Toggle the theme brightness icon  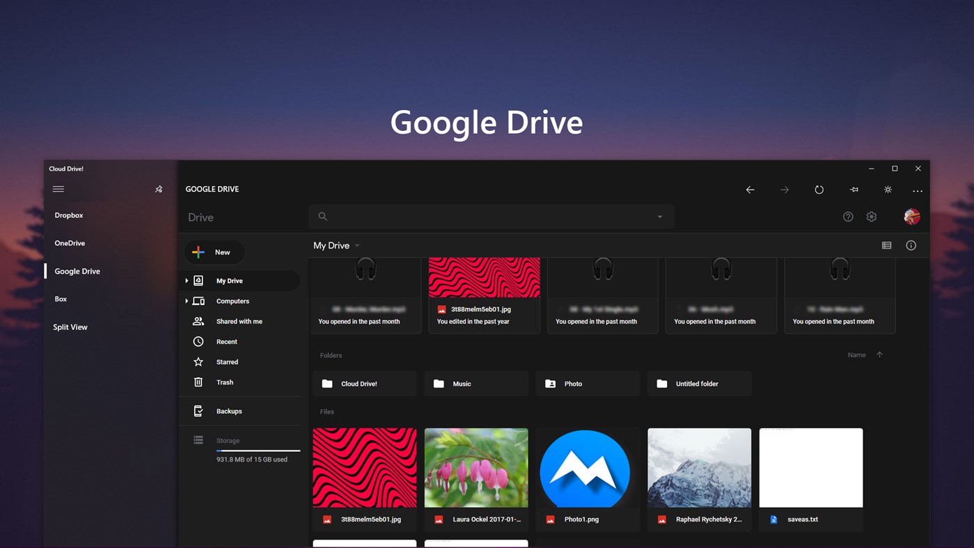[887, 189]
